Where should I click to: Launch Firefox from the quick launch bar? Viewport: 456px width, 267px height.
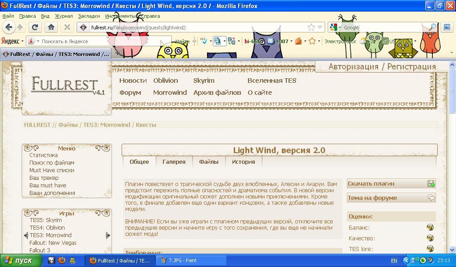(61, 260)
